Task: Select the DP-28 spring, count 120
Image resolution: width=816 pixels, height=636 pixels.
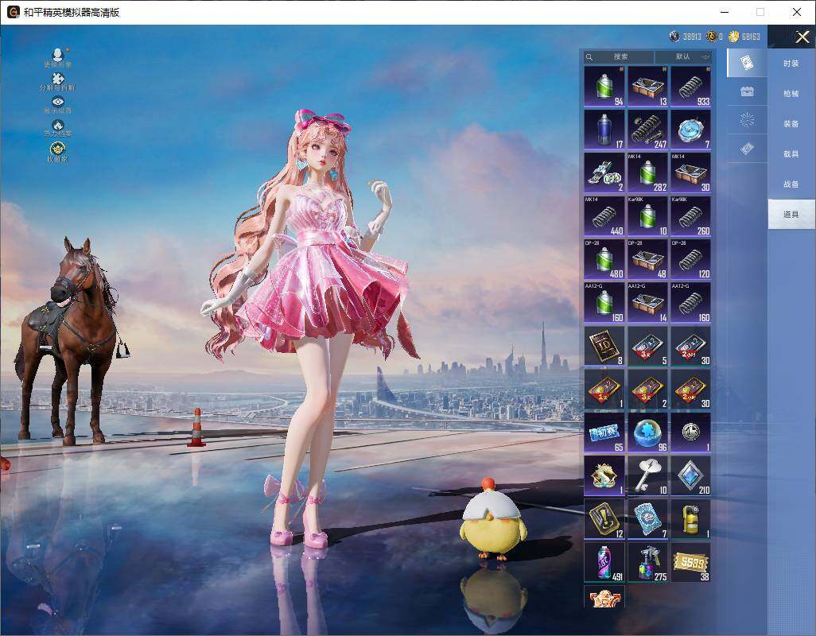Action: point(690,259)
